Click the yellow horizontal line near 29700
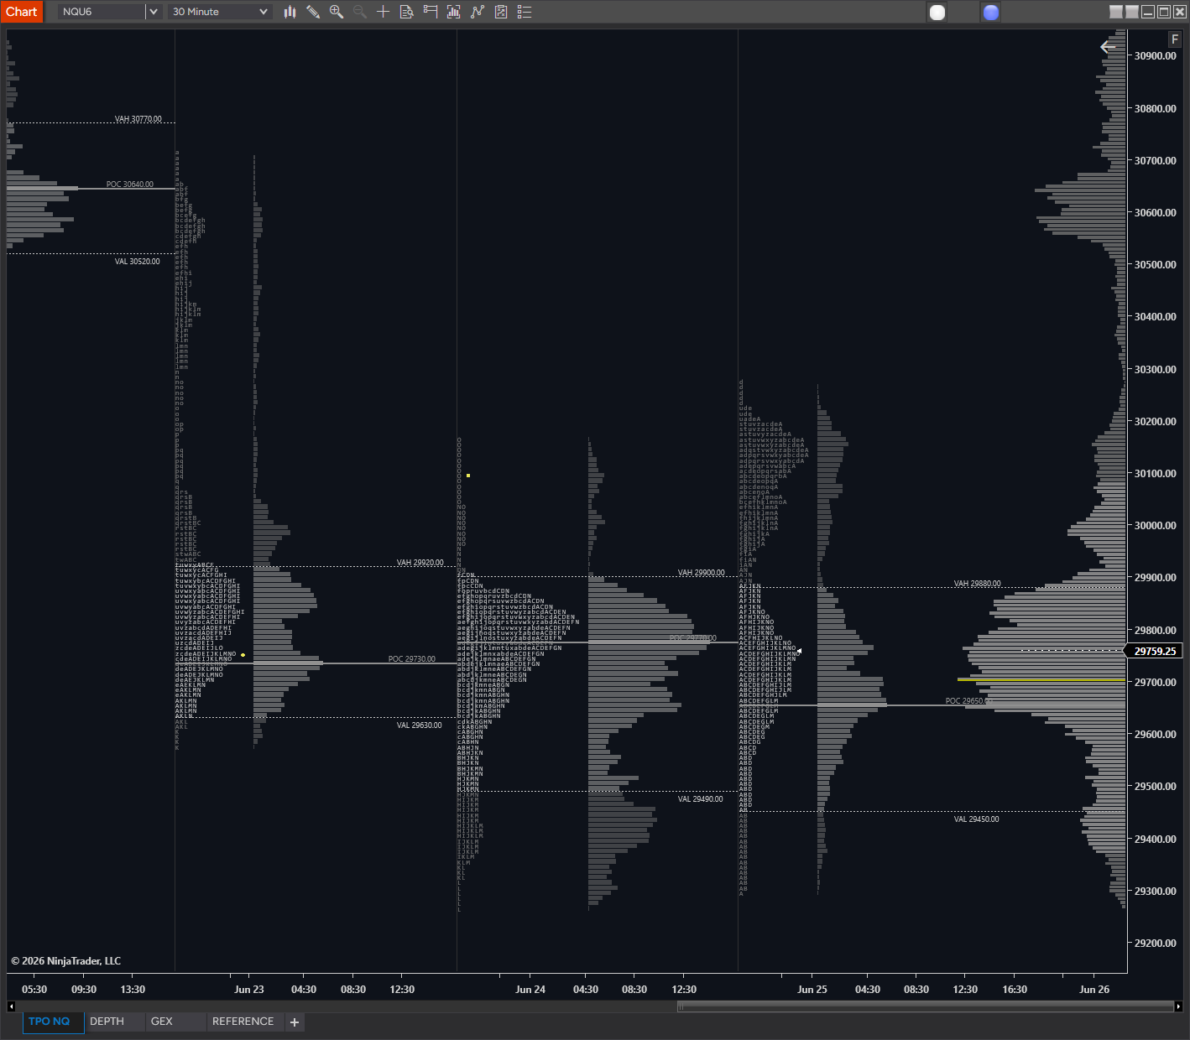The width and height of the screenshot is (1190, 1040). 1041,679
